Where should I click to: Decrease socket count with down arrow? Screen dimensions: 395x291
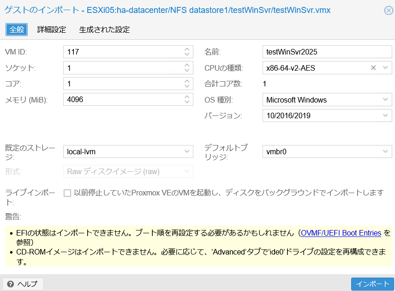[x=187, y=71]
